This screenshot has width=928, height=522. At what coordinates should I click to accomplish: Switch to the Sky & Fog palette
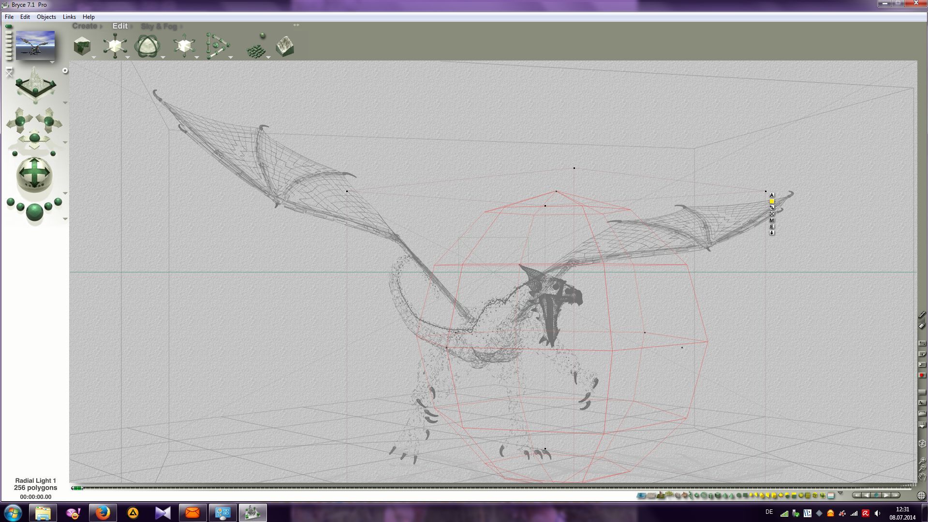[x=159, y=26]
